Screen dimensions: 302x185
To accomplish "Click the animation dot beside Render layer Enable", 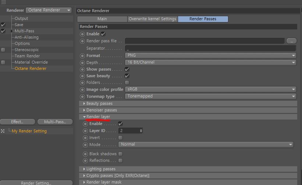I will [85, 124].
